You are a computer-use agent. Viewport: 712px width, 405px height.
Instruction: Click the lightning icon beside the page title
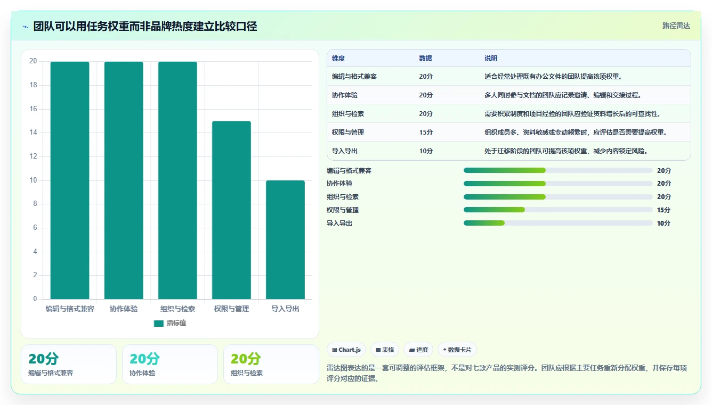[x=26, y=27]
